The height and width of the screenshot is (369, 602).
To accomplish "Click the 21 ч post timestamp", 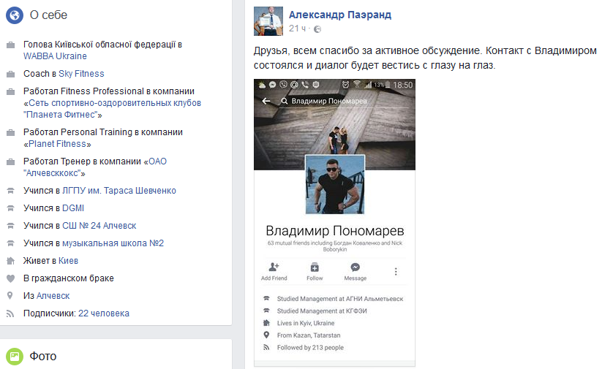I will point(297,28).
